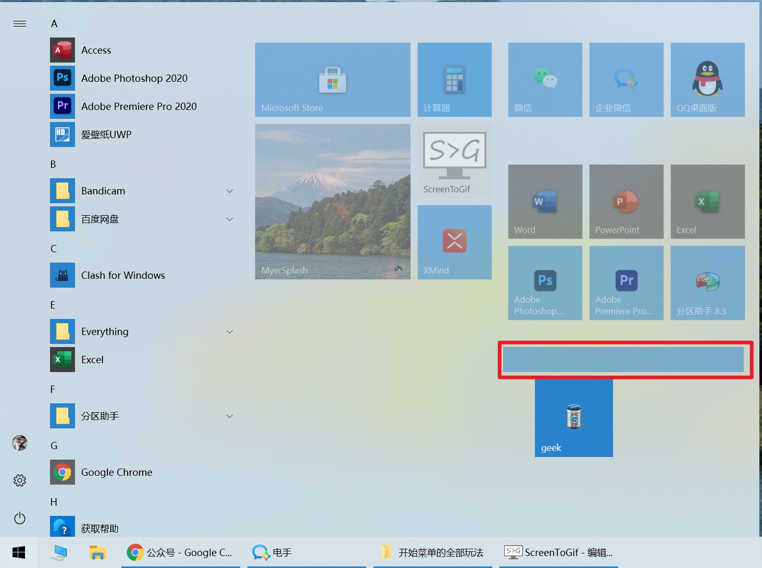Click the Windows Start button

pyautogui.click(x=19, y=552)
